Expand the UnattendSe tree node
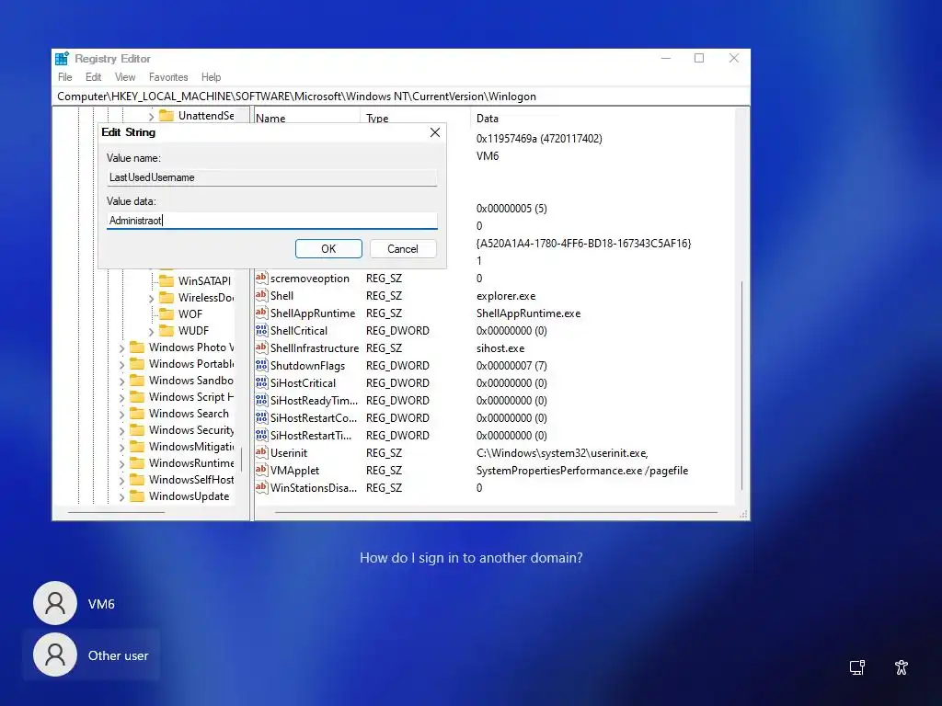942x706 pixels. 152,116
